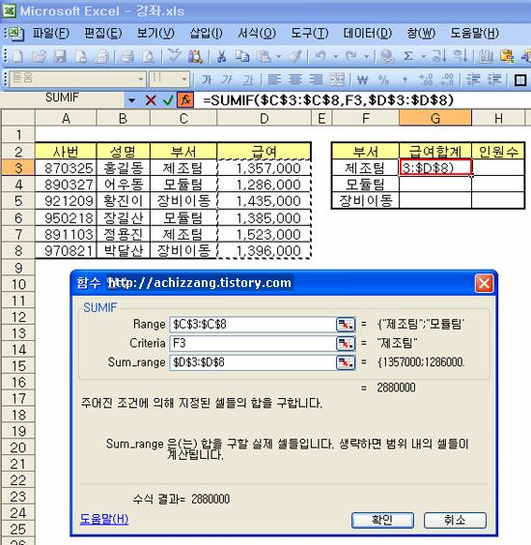
Task: Open the 보기(V) menu
Action: (155, 34)
